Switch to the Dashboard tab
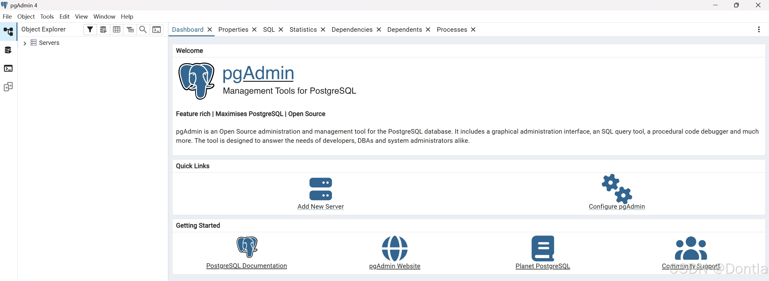The height and width of the screenshot is (281, 769). tap(188, 29)
